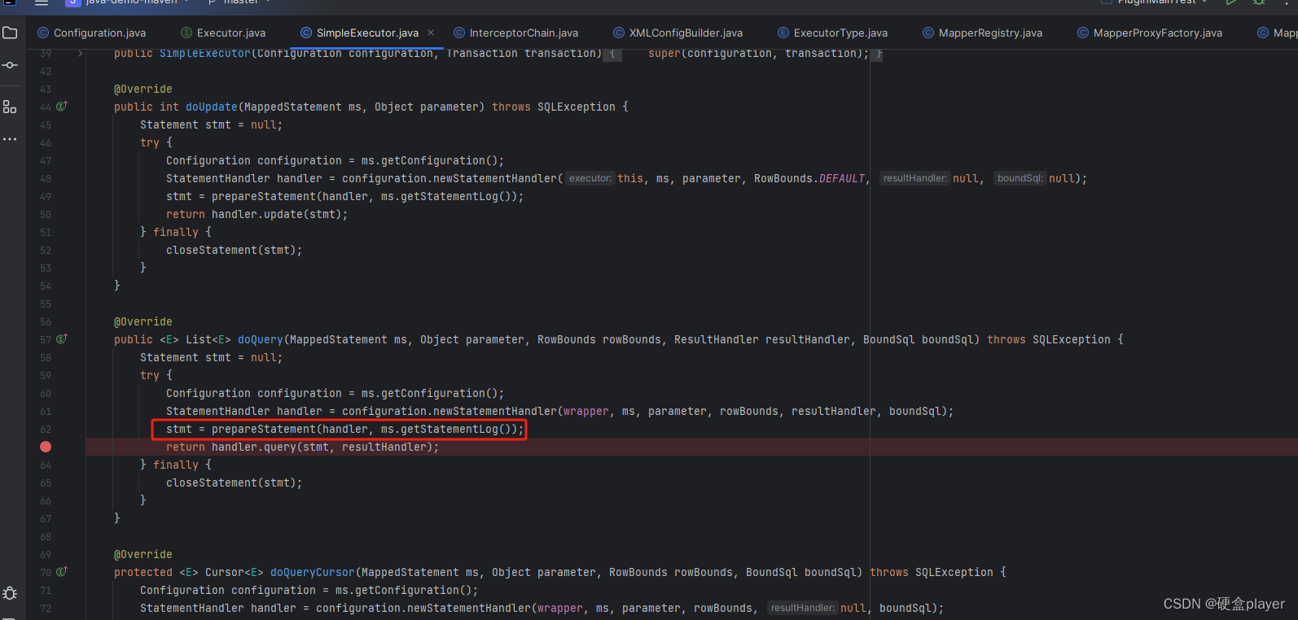1298x620 pixels.
Task: Click 'closeStatement(stmt);' on line 52
Action: tap(235, 250)
